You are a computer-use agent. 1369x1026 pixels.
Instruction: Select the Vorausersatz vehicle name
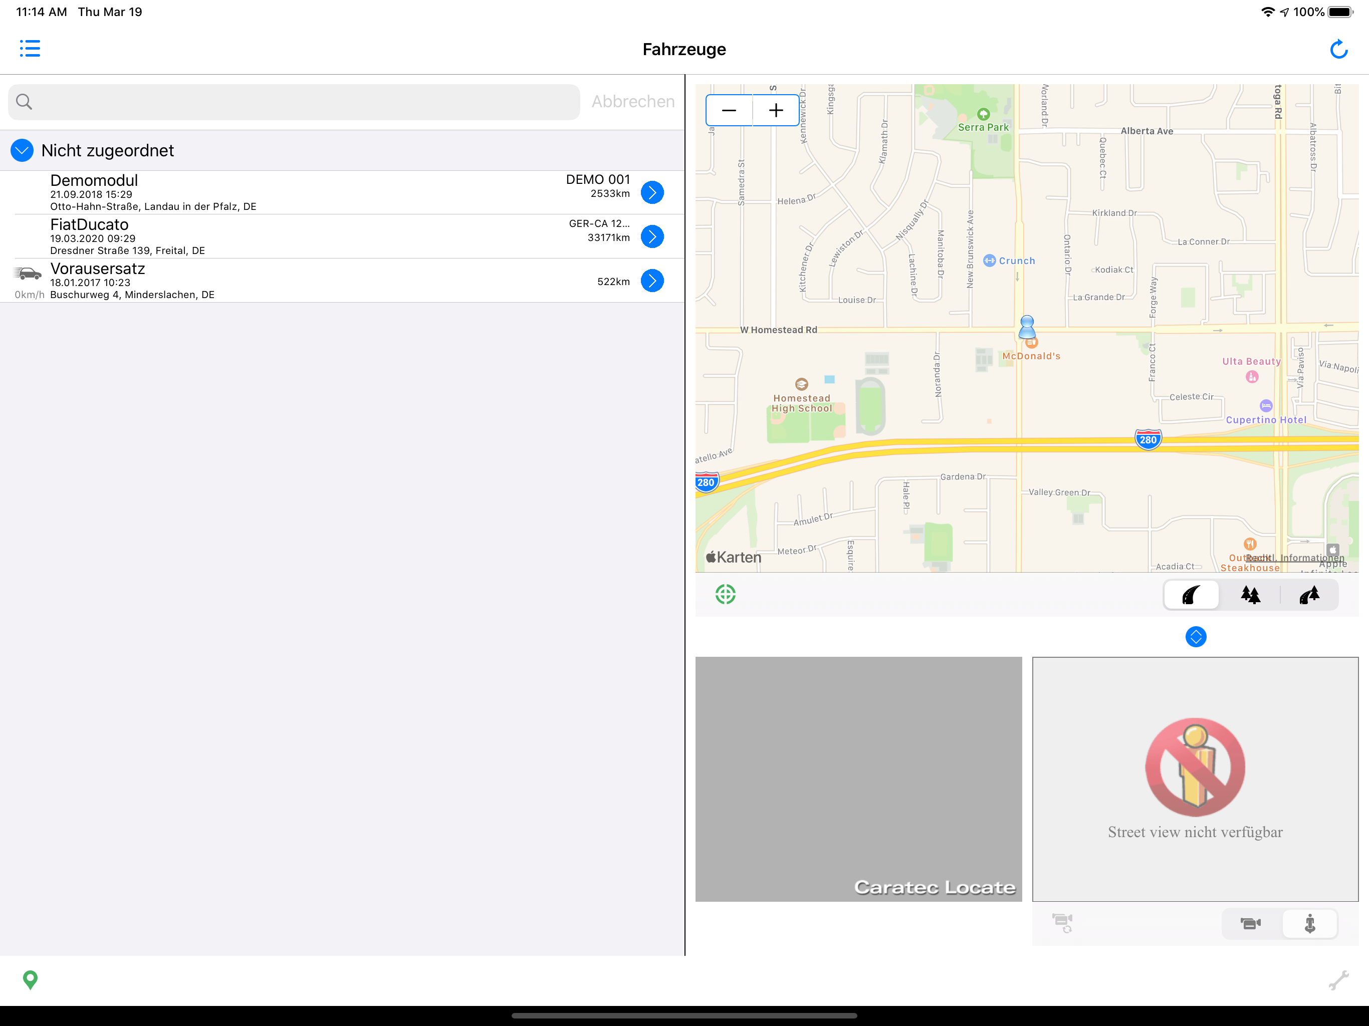(x=98, y=269)
